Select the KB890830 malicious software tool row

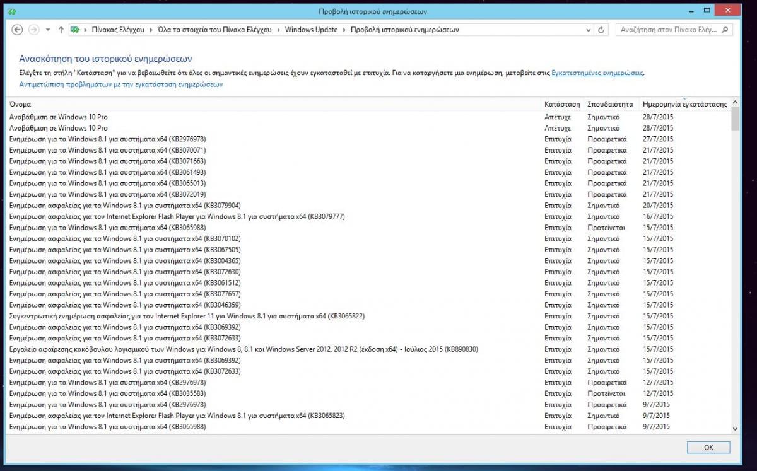pyautogui.click(x=369, y=349)
